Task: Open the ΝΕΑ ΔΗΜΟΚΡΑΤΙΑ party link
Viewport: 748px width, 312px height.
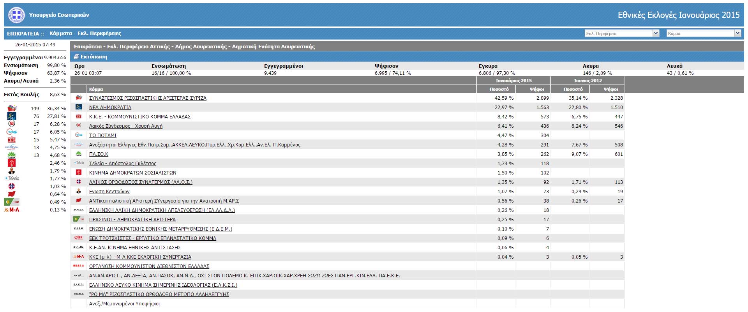Action: pyautogui.click(x=110, y=108)
